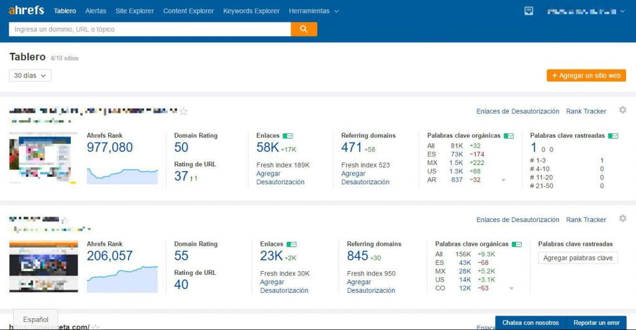Open first site's screenshot thumbnail

coord(43,158)
